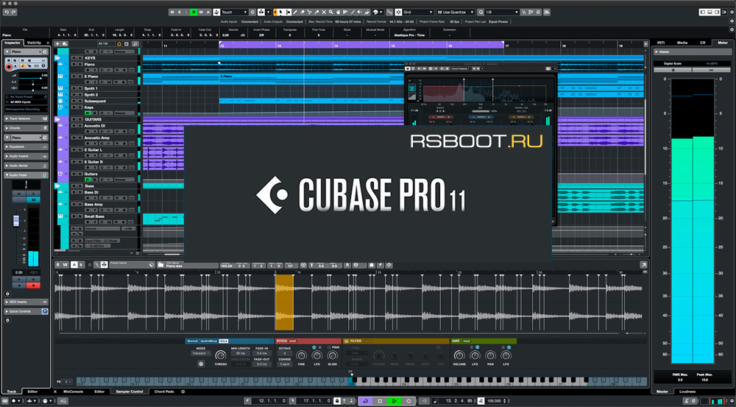Toggle the Cycle loop button in transport
Screen dimensions: 736x407
365,401
